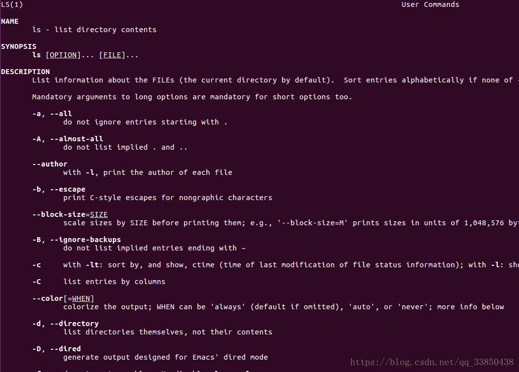Click the '--author' option
519x372 pixels.
49,164
